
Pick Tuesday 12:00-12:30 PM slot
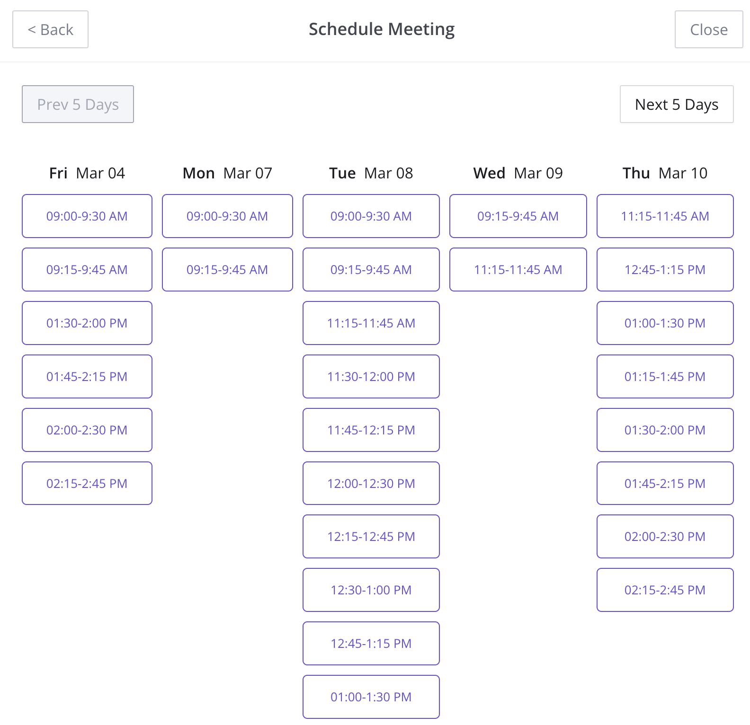pos(371,483)
